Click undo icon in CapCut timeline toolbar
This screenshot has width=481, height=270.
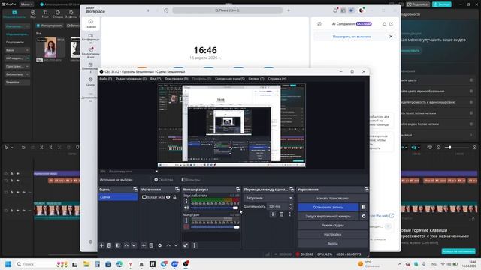23,148
